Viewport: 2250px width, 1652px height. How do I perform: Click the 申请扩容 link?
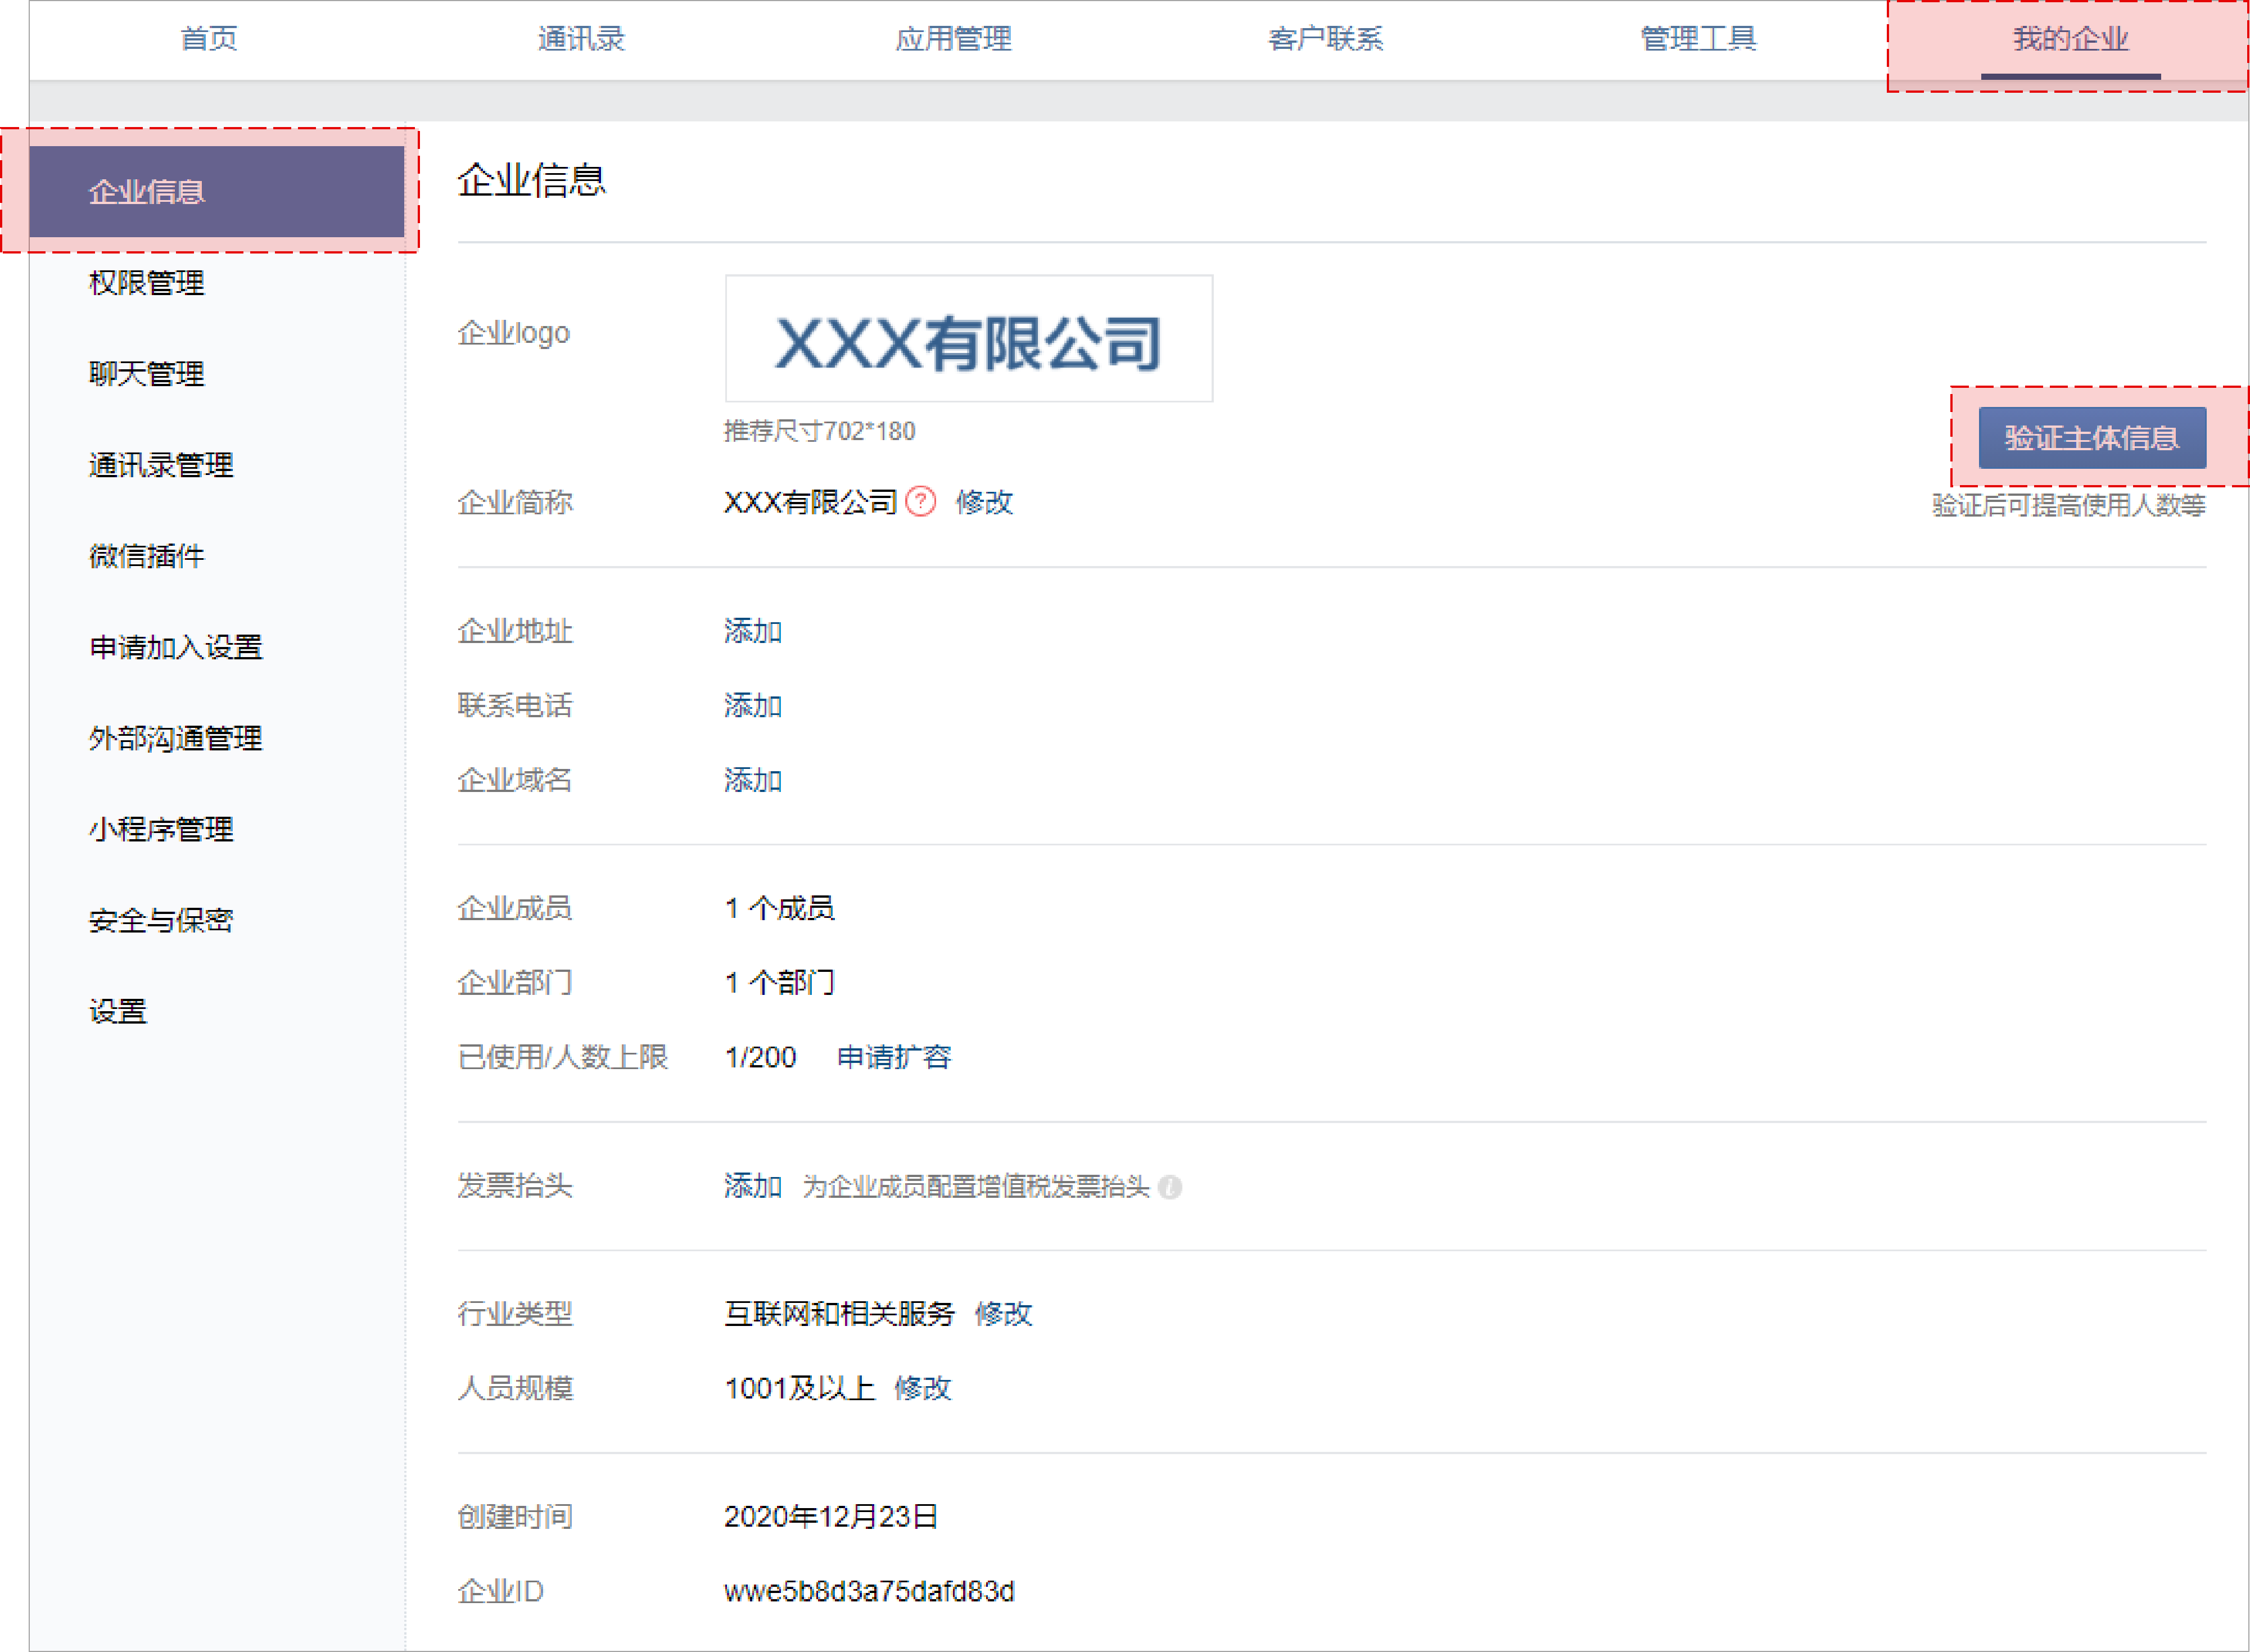[x=894, y=1057]
